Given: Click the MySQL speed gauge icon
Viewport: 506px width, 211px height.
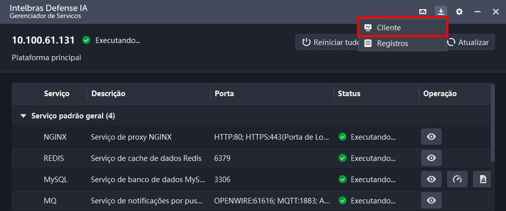Looking at the screenshot, I should [x=457, y=179].
